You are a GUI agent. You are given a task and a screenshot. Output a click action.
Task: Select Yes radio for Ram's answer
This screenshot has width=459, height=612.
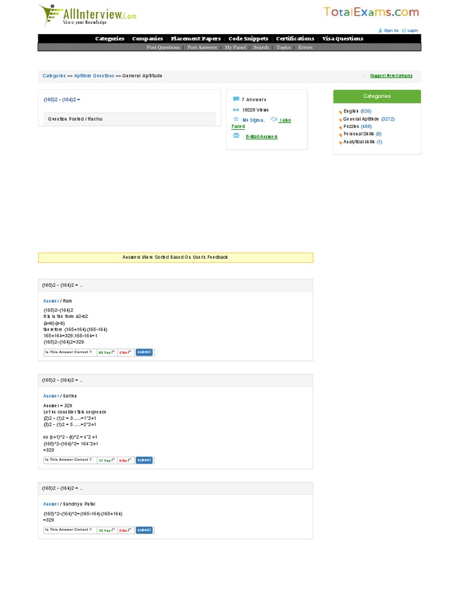[114, 352]
